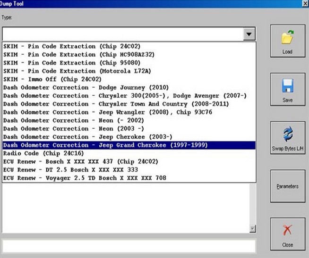Screen dimensions: 309x258
Task: Pick Dash Odometer Correction Dodge Journey (2010)
Action: (x=129, y=87)
